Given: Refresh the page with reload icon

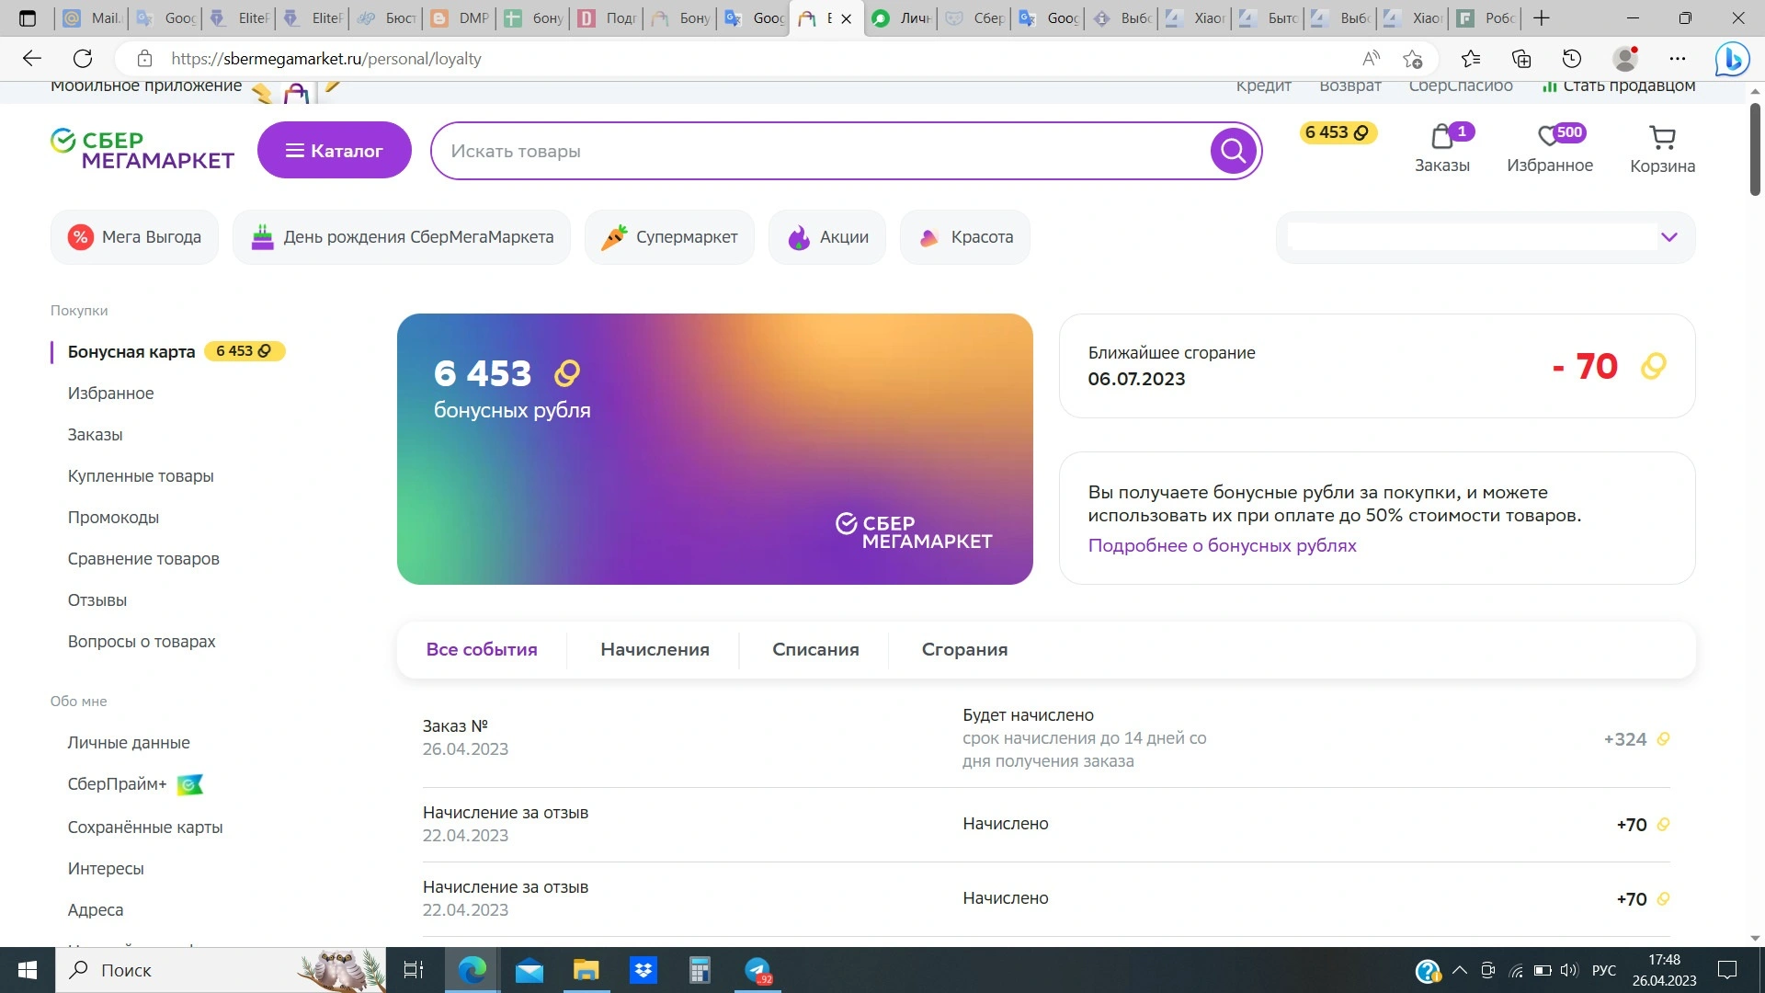Looking at the screenshot, I should click(x=83, y=59).
